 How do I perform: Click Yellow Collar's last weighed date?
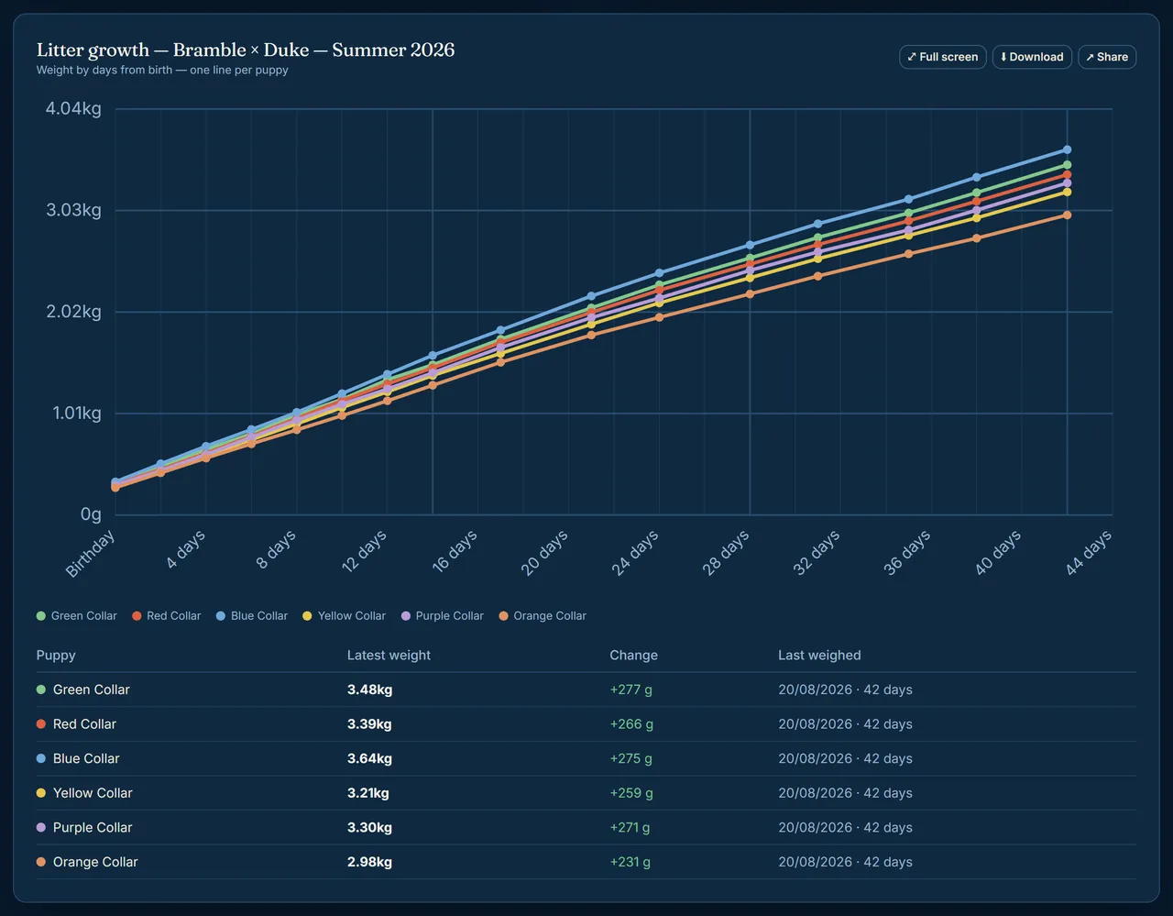click(x=845, y=793)
